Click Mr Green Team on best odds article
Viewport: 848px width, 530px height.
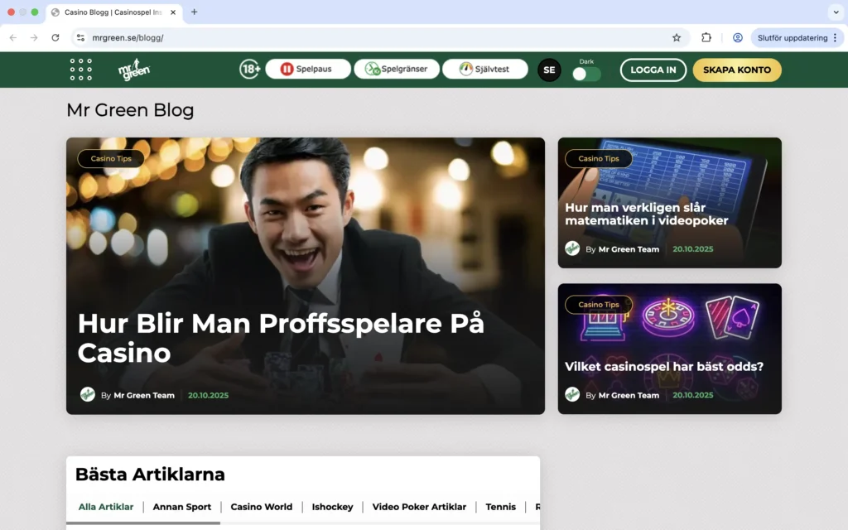[x=629, y=395]
